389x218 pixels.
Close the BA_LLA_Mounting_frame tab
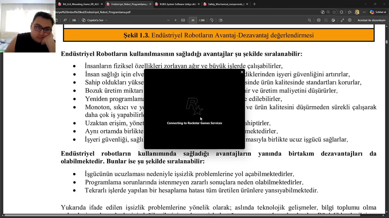click(x=102, y=4)
